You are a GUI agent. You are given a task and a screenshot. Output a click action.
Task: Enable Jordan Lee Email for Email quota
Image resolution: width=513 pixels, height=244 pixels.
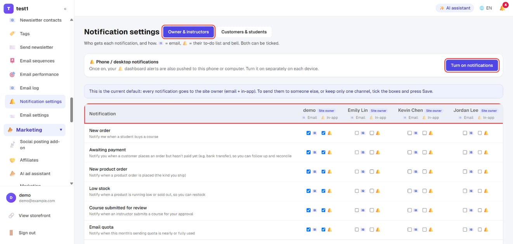465,230
